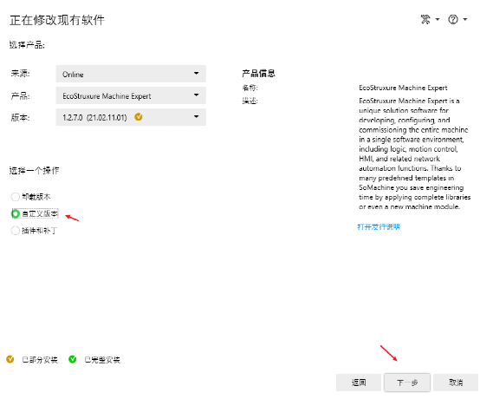480x399 pixels.
Task: Open the tools settings icon menu
Action: click(x=425, y=20)
